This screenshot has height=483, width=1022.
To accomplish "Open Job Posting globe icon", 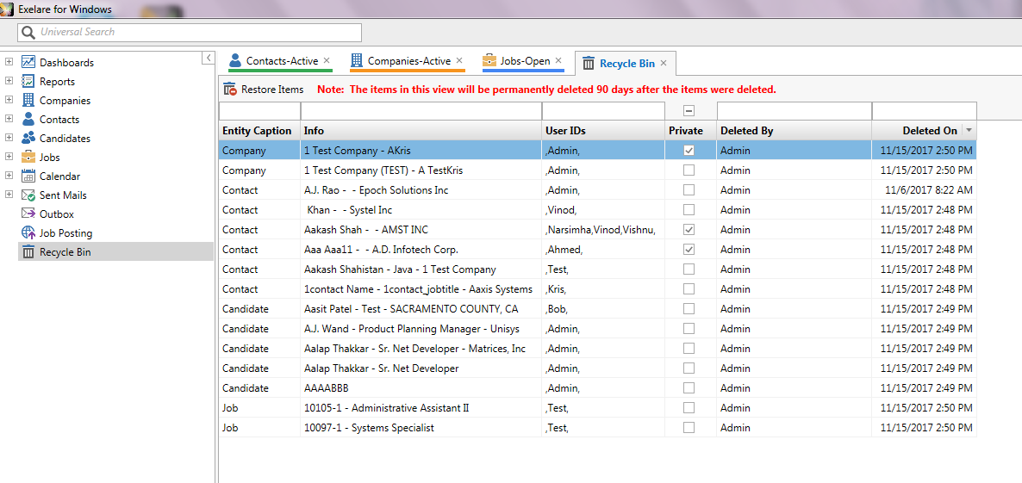I will pyautogui.click(x=28, y=232).
